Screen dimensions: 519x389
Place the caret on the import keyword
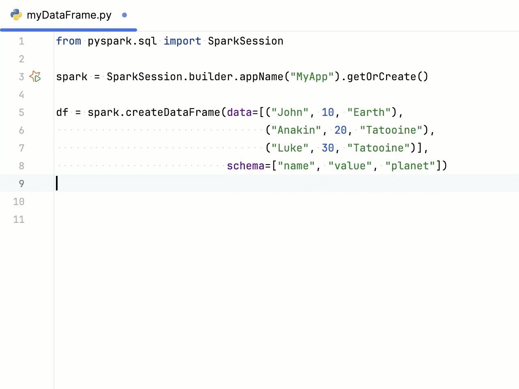pos(182,41)
